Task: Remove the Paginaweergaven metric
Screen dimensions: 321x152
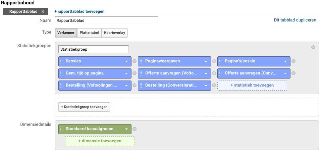Action: 214,61
